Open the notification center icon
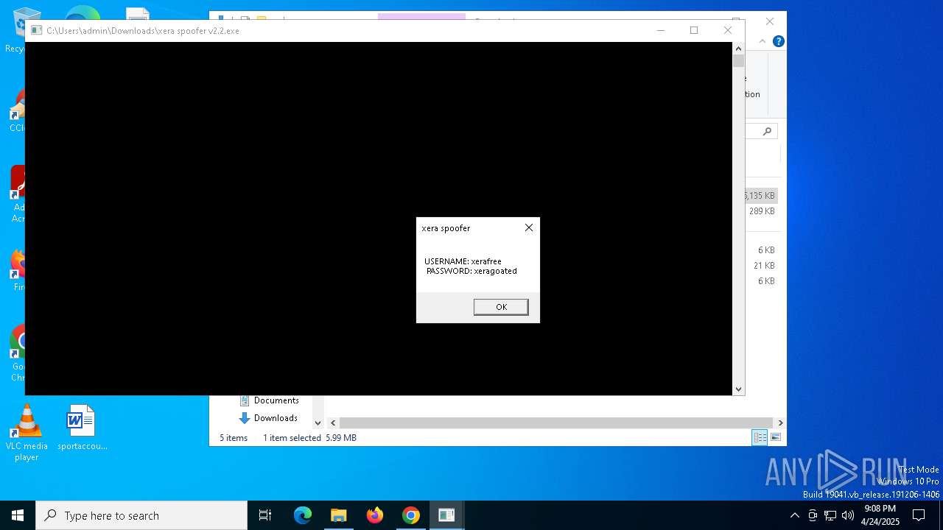Image resolution: width=943 pixels, height=530 pixels. [919, 515]
